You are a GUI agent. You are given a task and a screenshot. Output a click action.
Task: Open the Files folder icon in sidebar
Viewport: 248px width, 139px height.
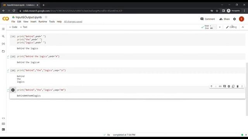pyautogui.click(x=3, y=51)
